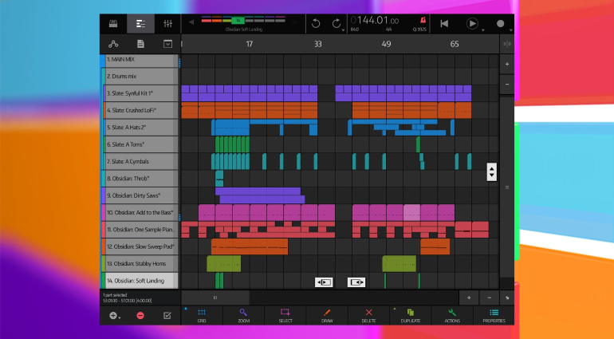Screen dimensions: 614x339
Task: Open the mixer view with fader icon
Action: (167, 24)
